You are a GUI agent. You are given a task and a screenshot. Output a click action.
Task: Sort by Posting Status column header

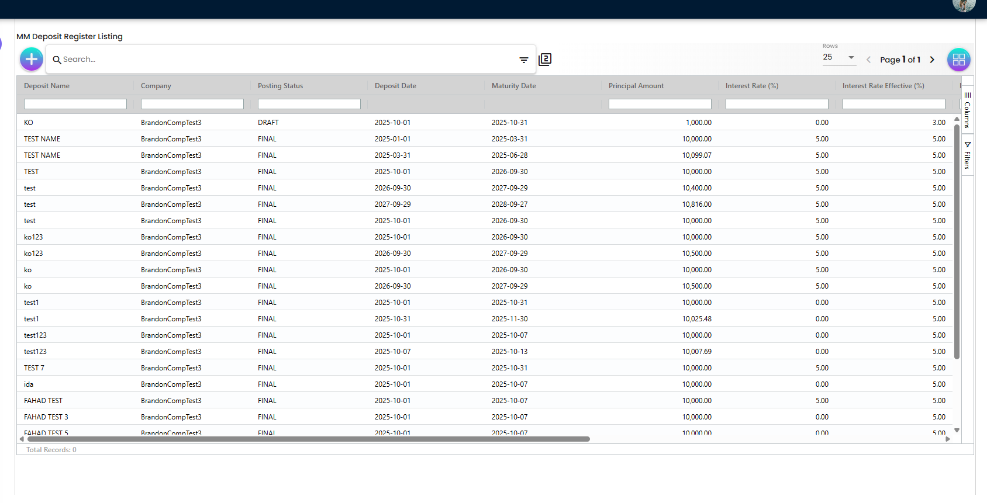[x=281, y=86]
